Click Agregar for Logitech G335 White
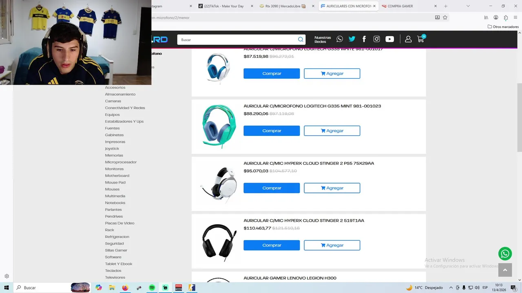 [332, 74]
